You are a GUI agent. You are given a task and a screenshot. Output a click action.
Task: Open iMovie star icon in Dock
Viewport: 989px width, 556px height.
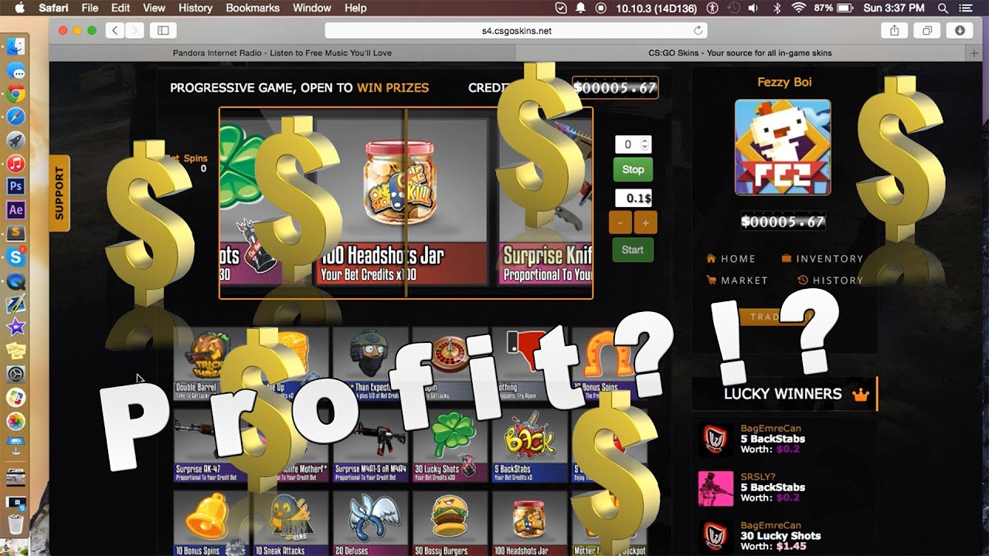15,326
